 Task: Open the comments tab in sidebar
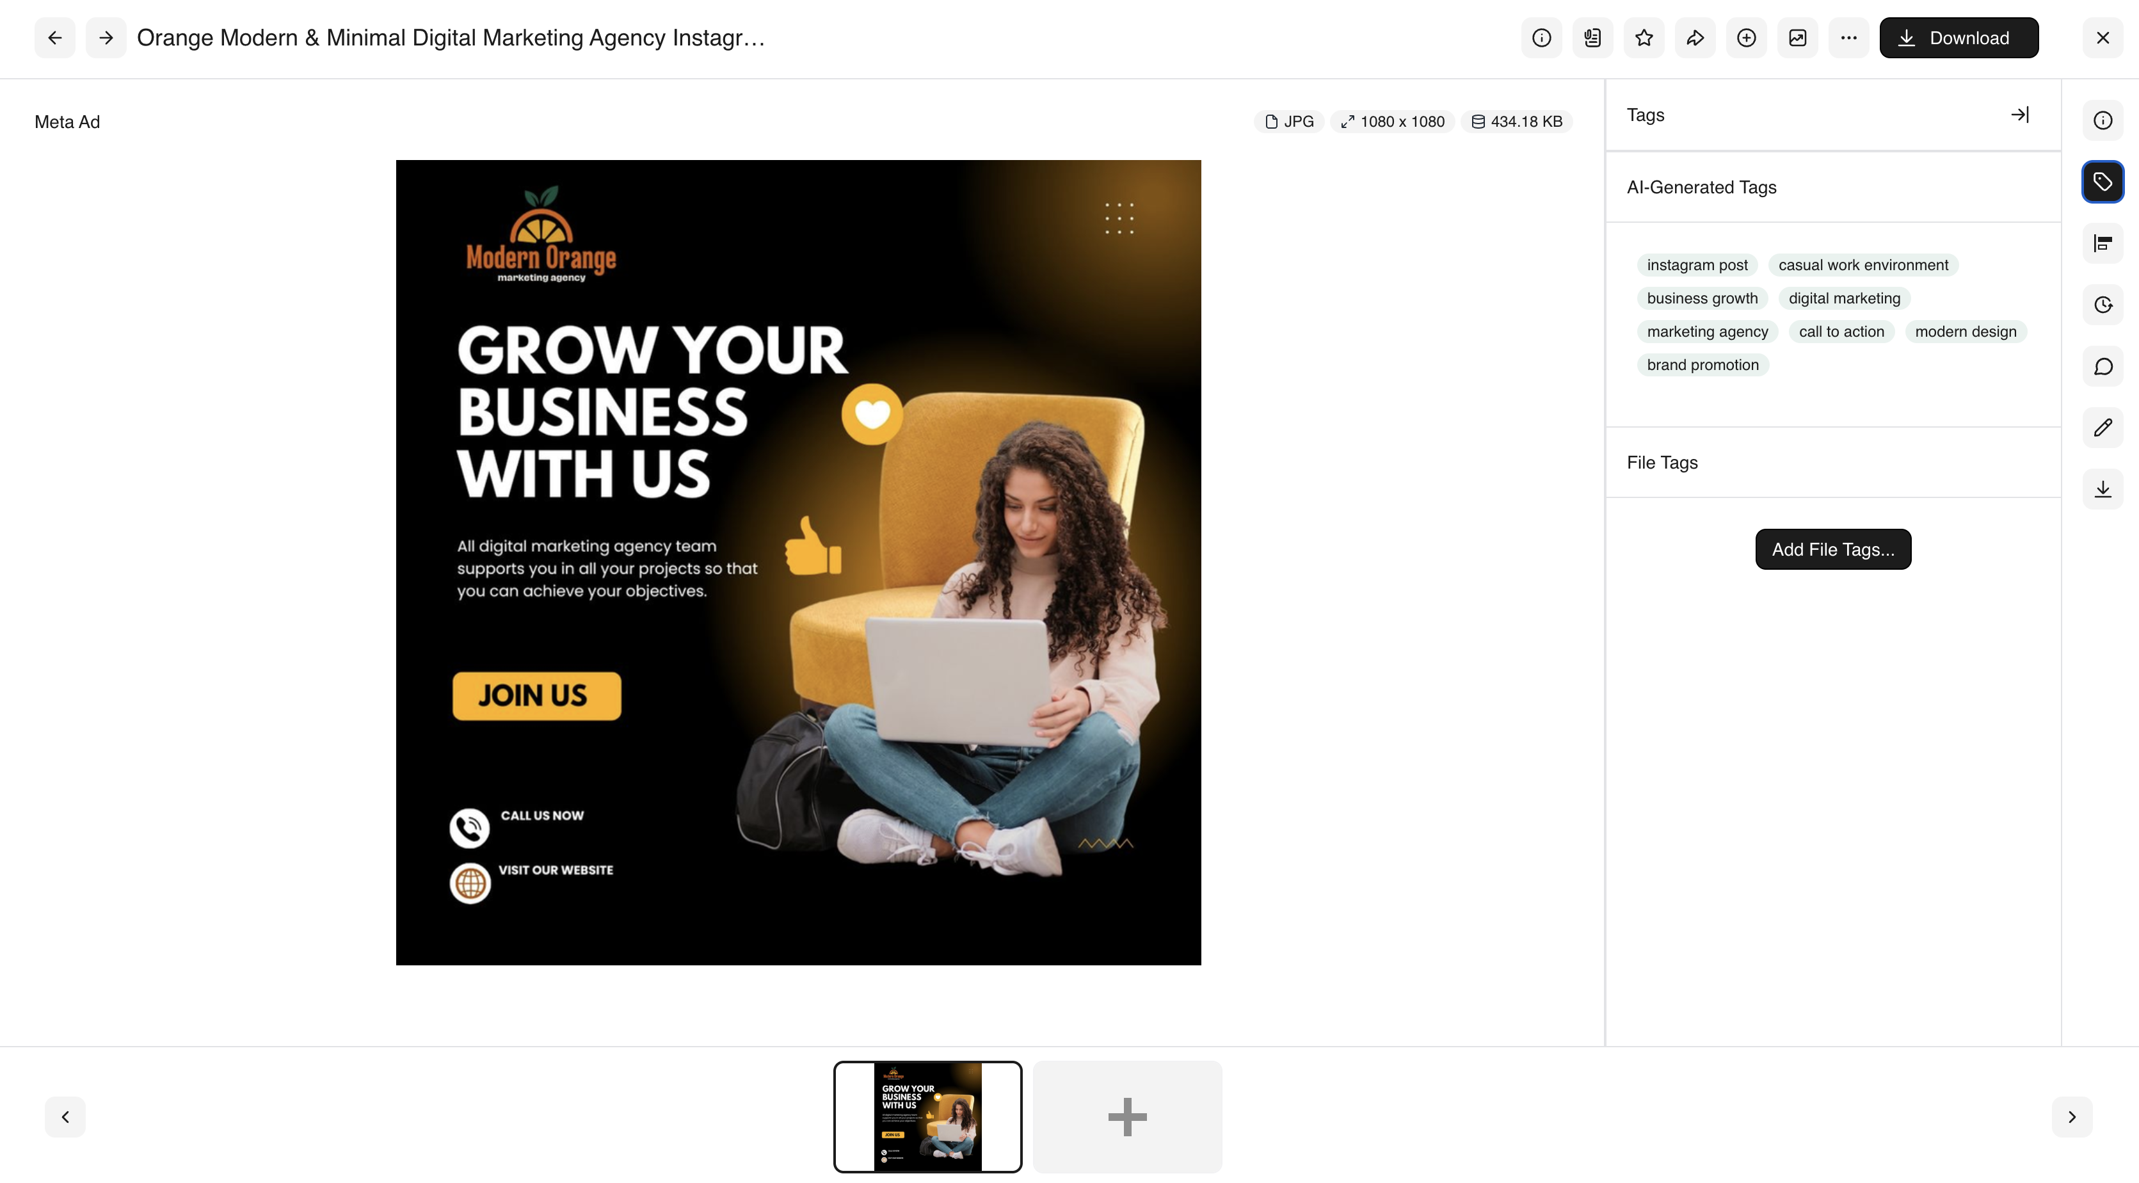pyautogui.click(x=2103, y=366)
